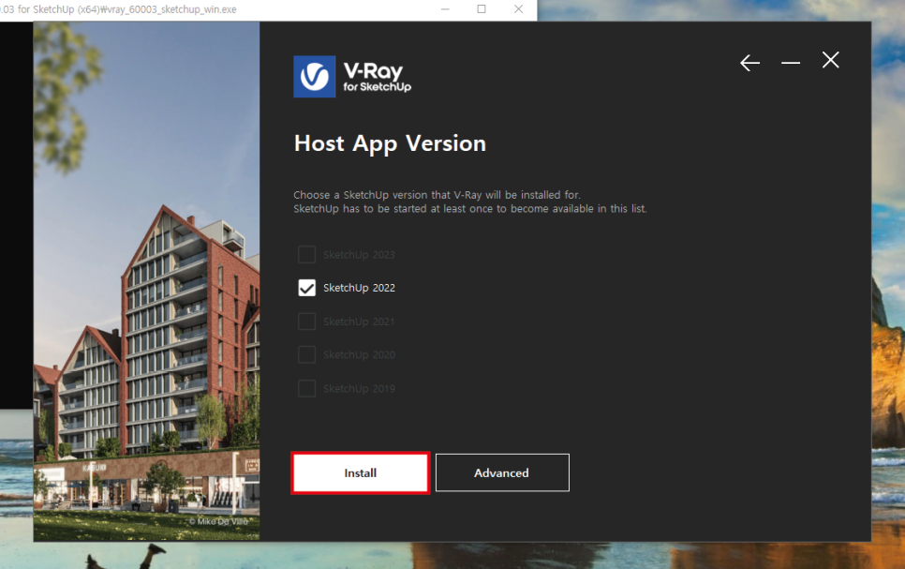Open the Advanced installation options
Image resolution: width=905 pixels, height=569 pixels.
(x=502, y=472)
